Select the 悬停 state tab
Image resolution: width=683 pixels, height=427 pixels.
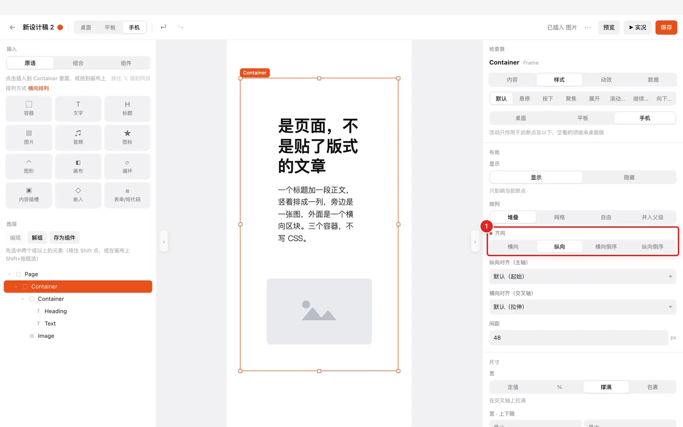coord(525,99)
